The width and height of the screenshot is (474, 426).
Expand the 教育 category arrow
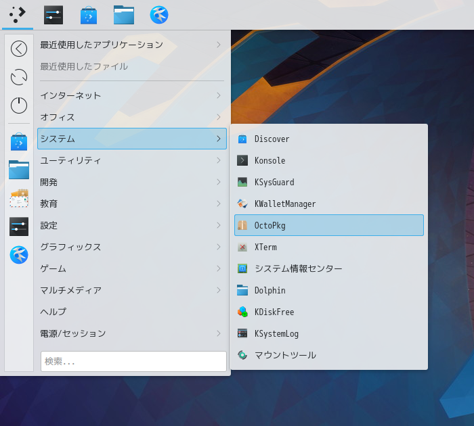(219, 204)
